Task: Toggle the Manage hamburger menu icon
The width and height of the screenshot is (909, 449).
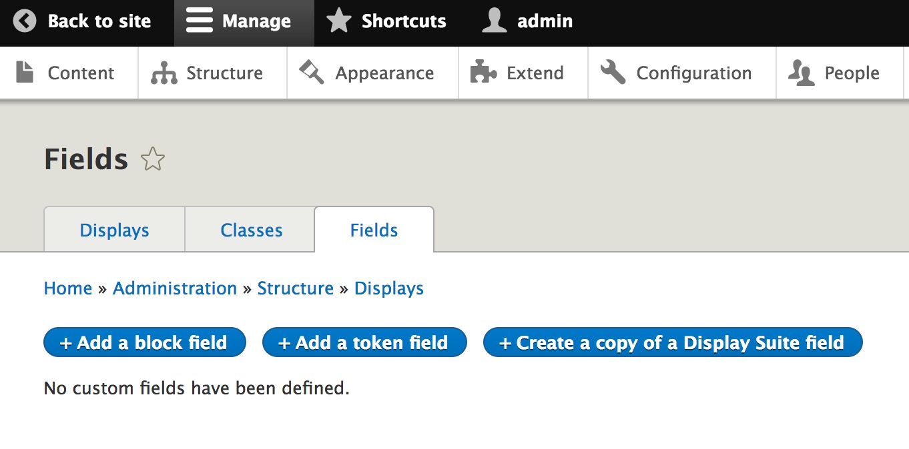Action: click(200, 21)
